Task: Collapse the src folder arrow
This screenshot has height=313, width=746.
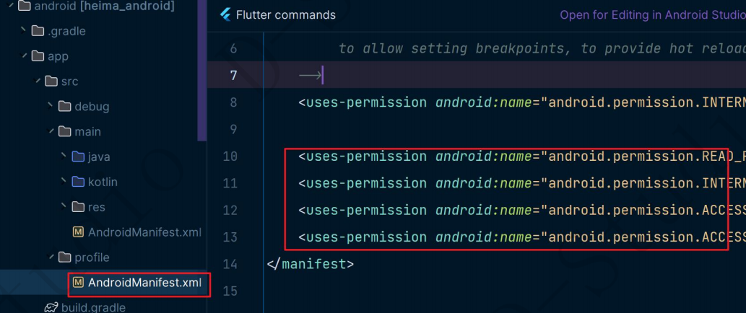Action: [38, 81]
